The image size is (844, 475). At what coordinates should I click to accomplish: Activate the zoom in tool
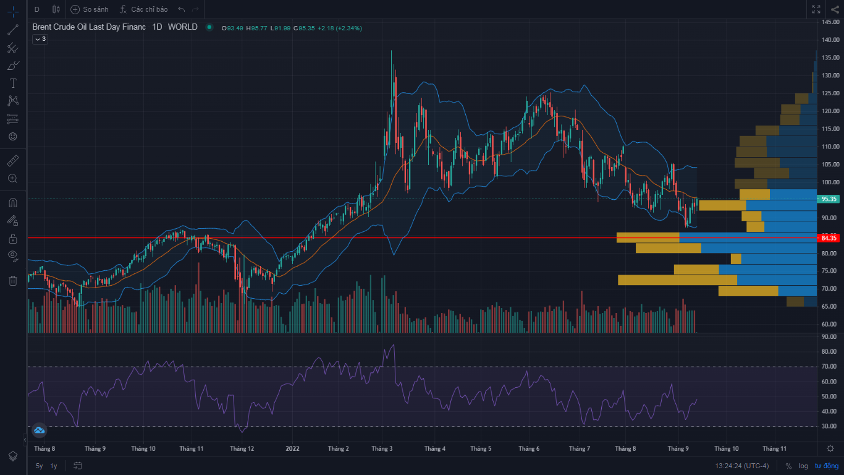click(x=13, y=178)
